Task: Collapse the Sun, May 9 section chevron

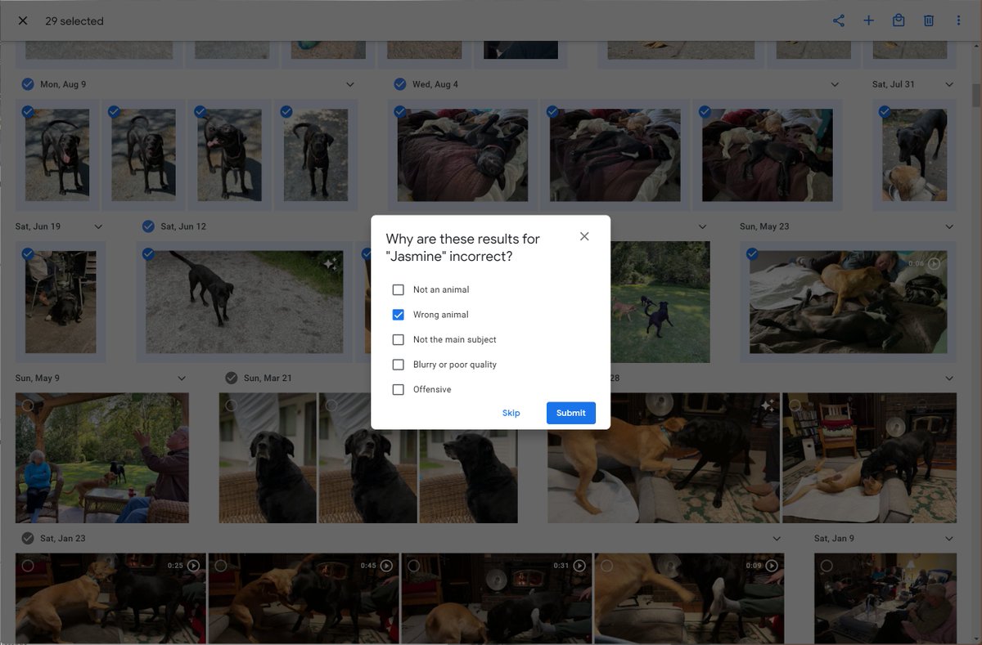Action: [182, 378]
